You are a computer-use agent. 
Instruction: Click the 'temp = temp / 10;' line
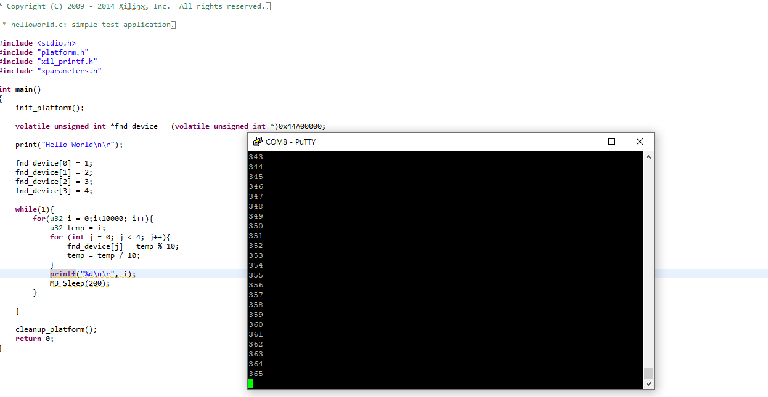point(104,255)
